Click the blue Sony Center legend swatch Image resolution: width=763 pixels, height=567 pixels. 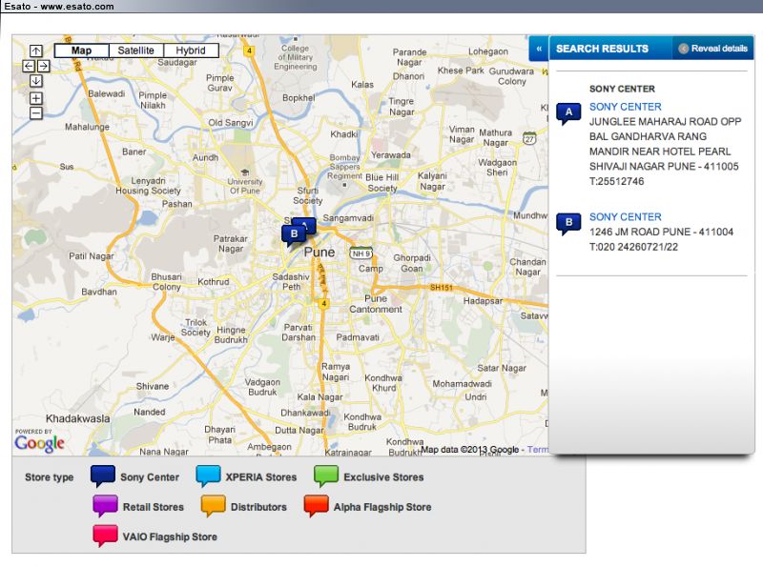[x=102, y=476]
